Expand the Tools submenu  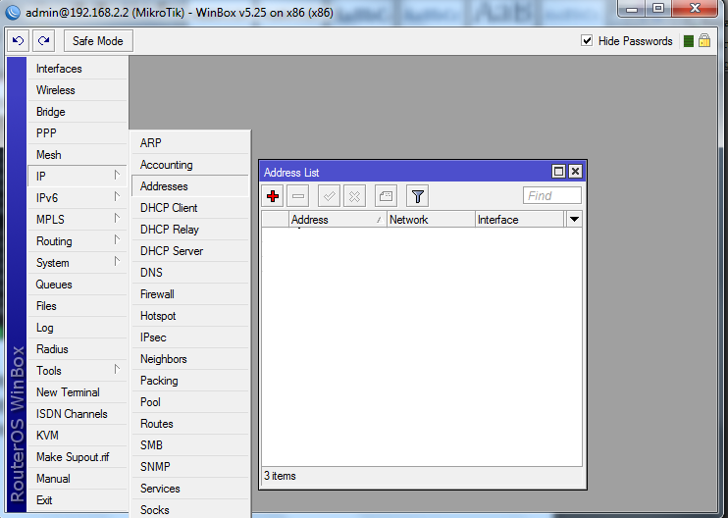click(117, 370)
